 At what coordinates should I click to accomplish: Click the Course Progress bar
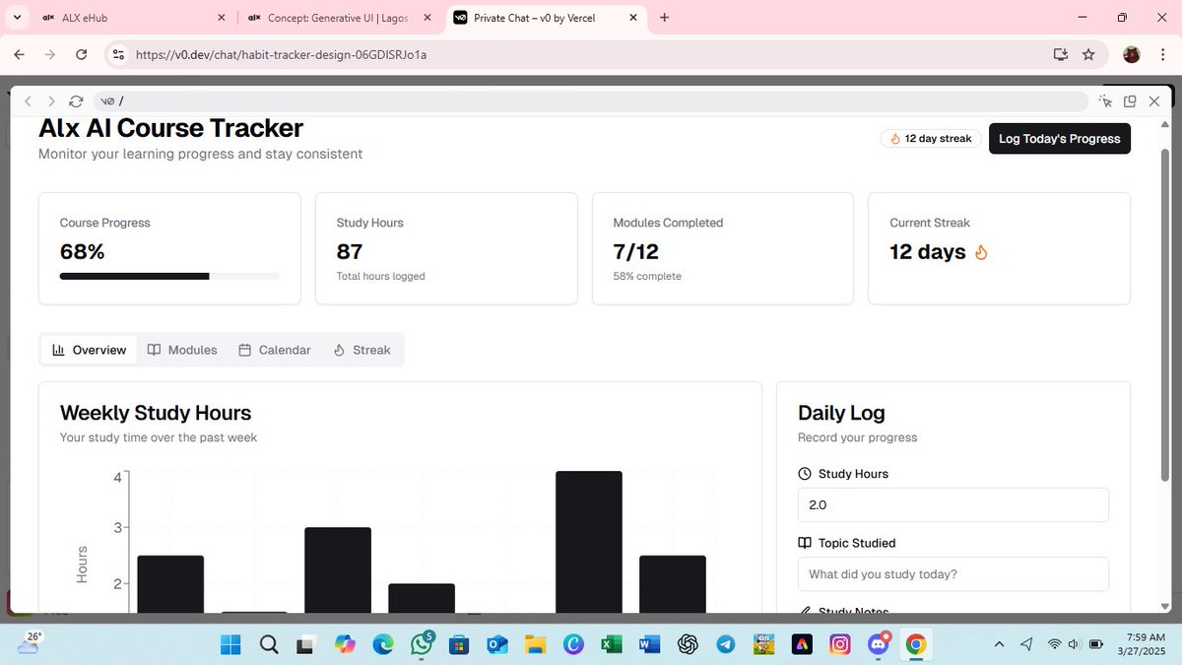pos(167,276)
